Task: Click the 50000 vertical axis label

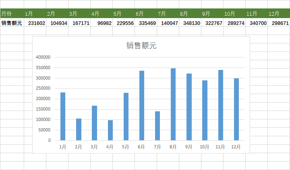Action: [x=44, y=130]
